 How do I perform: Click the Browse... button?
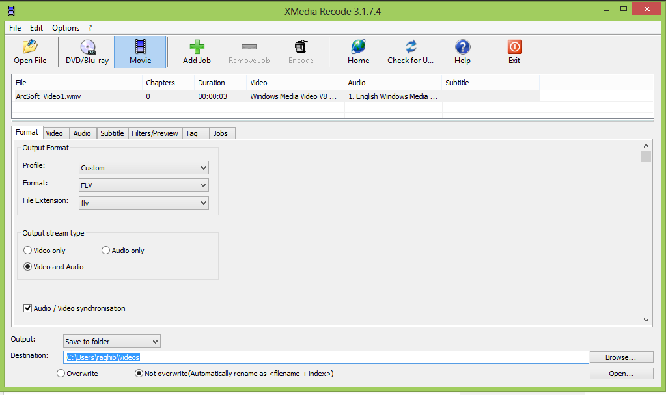tap(620, 357)
